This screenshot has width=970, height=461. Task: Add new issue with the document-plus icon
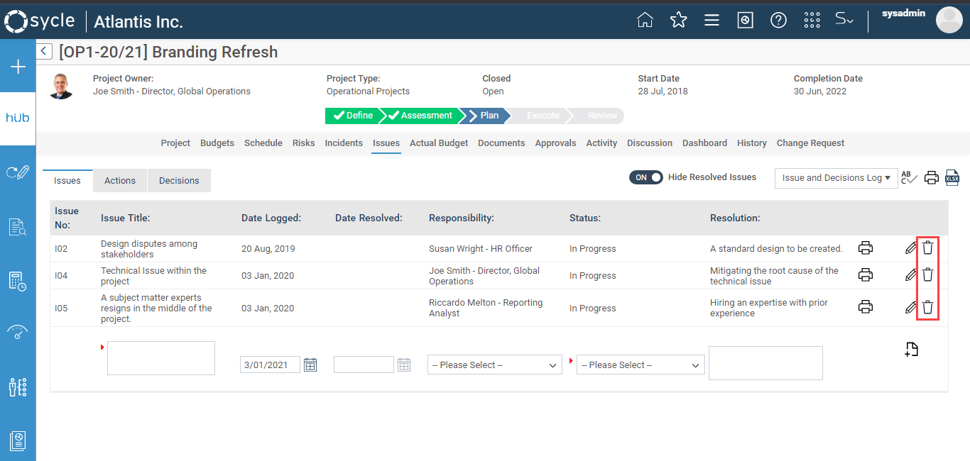click(912, 349)
